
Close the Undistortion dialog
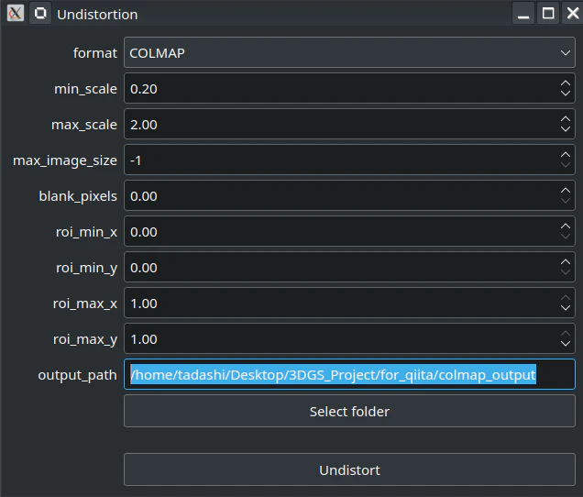point(573,14)
